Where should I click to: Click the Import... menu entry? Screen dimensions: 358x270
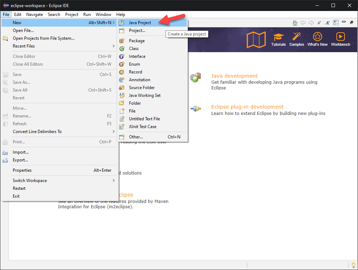[60, 152]
